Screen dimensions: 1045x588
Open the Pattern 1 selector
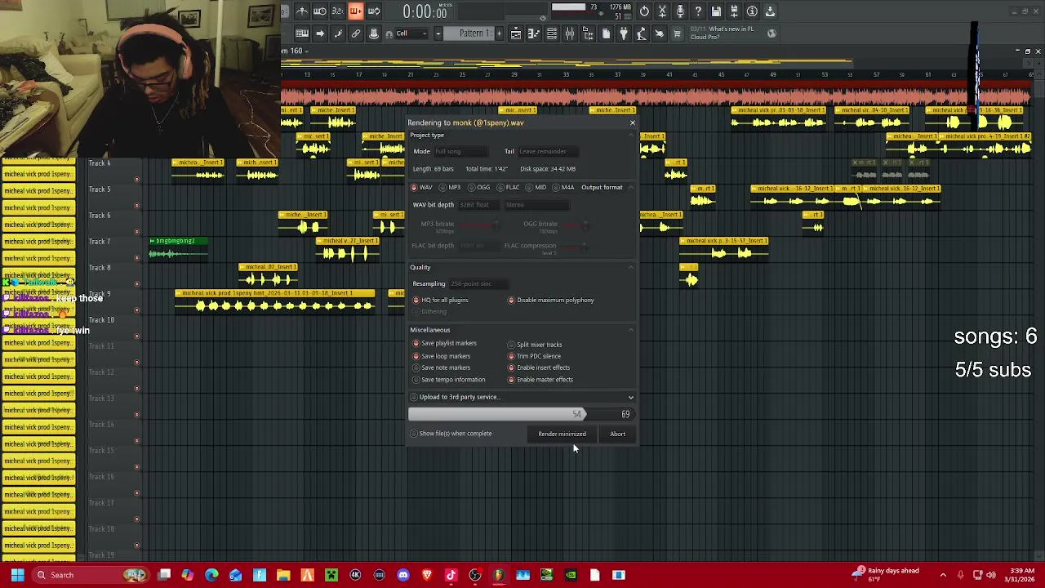[x=474, y=33]
